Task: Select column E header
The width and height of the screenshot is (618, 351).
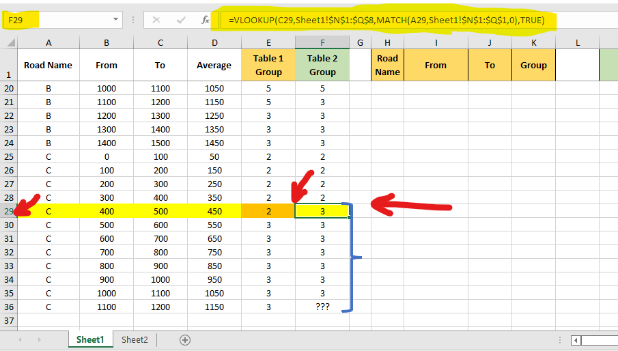Action: click(268, 42)
